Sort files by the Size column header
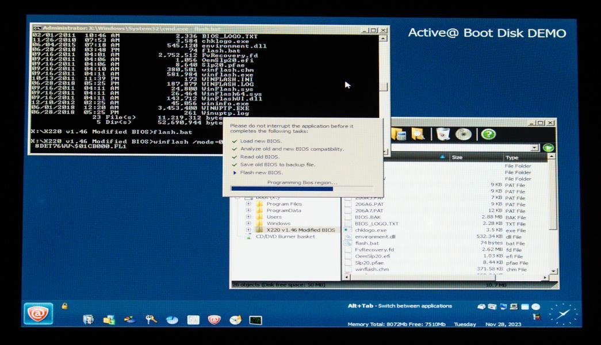The height and width of the screenshot is (345, 601). coord(476,157)
